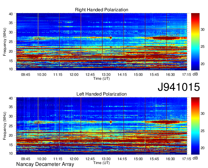The image size is (208, 168).
Task: Click the Nancay Decameter Array caption
Action: click(45, 164)
